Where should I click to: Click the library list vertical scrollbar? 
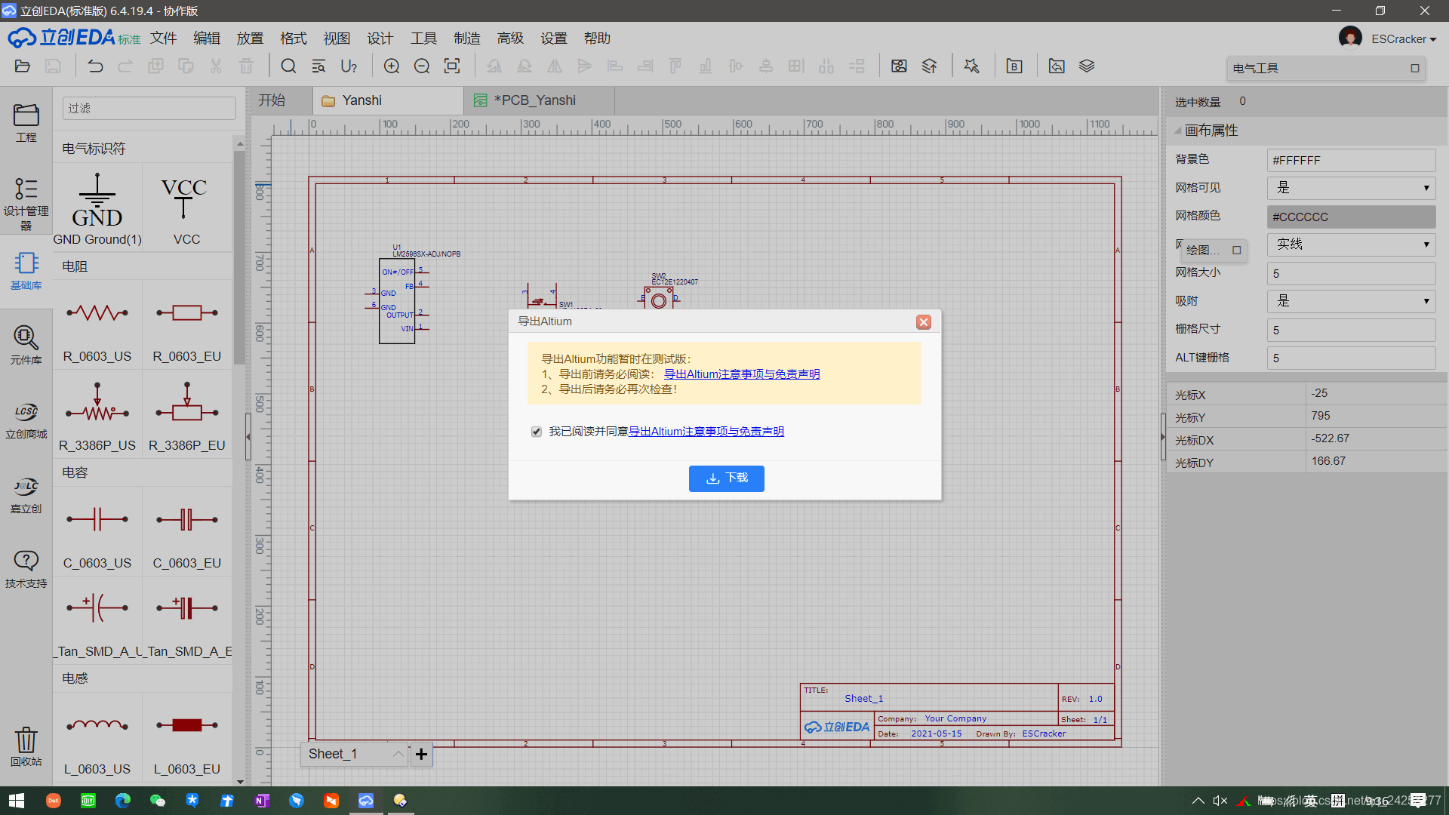pos(239,257)
